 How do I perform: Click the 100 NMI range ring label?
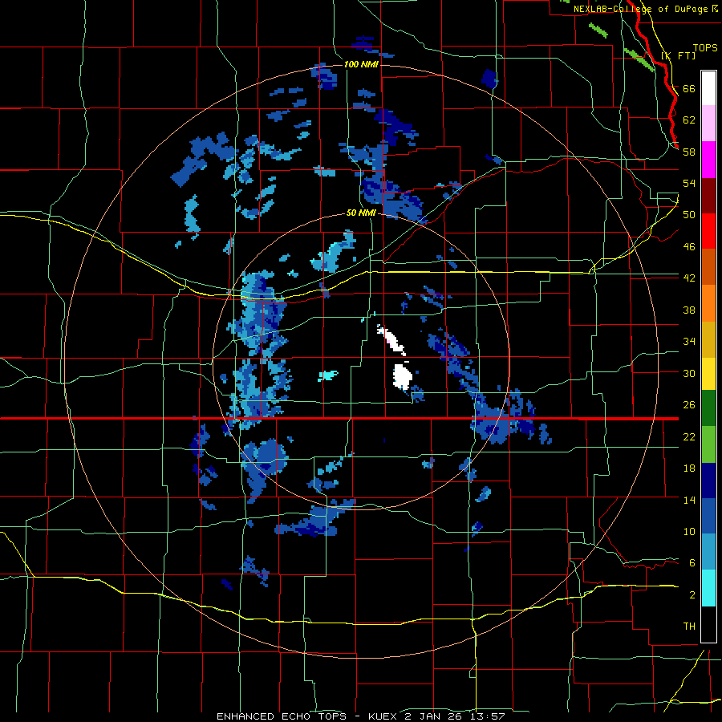coord(361,64)
